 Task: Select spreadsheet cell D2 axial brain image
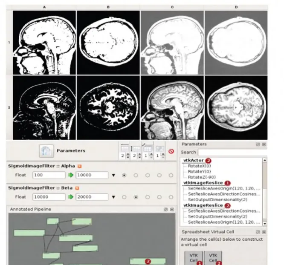[236, 108]
